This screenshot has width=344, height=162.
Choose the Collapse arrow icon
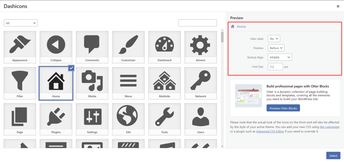tap(56, 47)
